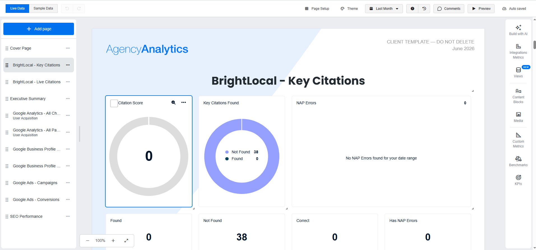
Task: Tick the Citation Score widget checkbox
Action: (114, 103)
